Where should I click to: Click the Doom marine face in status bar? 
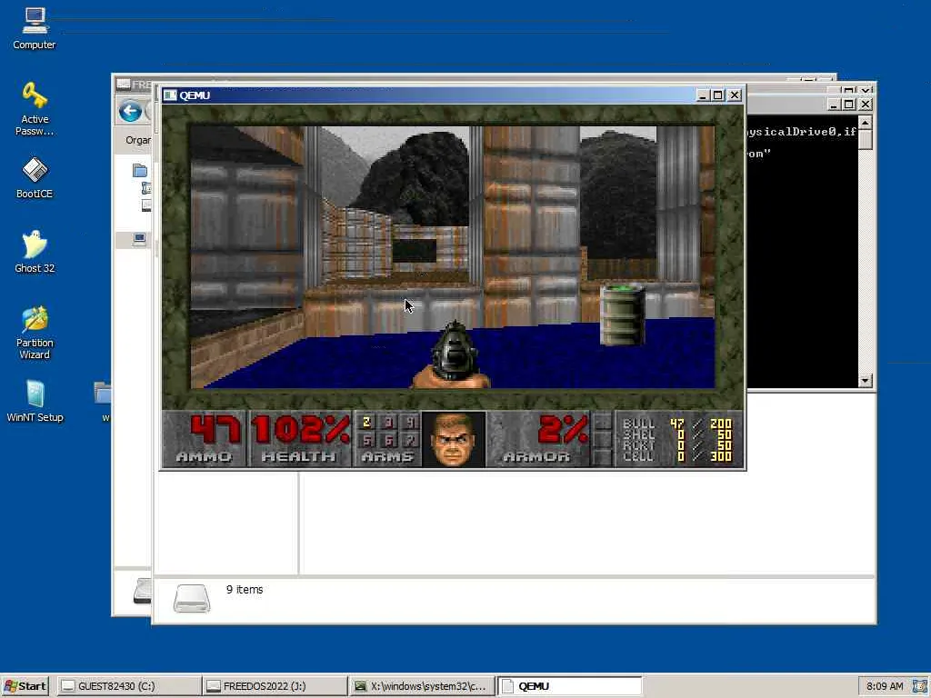coord(454,439)
